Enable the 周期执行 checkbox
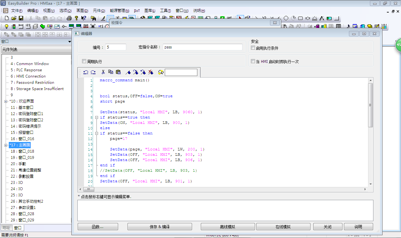The height and width of the screenshot is (238, 401). tap(84, 61)
